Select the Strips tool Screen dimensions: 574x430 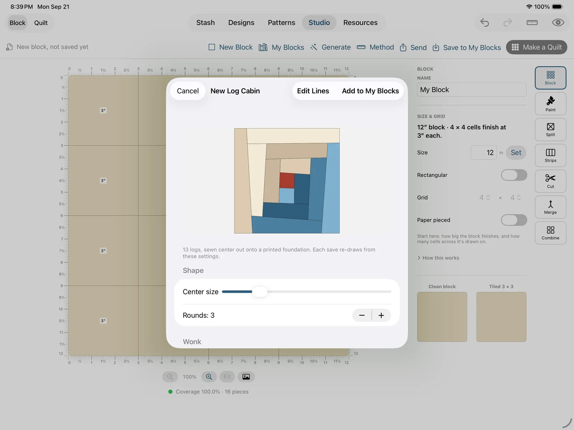coord(550,156)
